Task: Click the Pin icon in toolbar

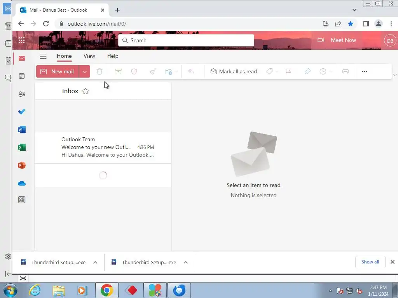Action: 307,71
